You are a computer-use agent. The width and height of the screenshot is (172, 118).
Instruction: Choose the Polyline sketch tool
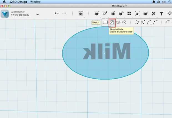point(137,22)
